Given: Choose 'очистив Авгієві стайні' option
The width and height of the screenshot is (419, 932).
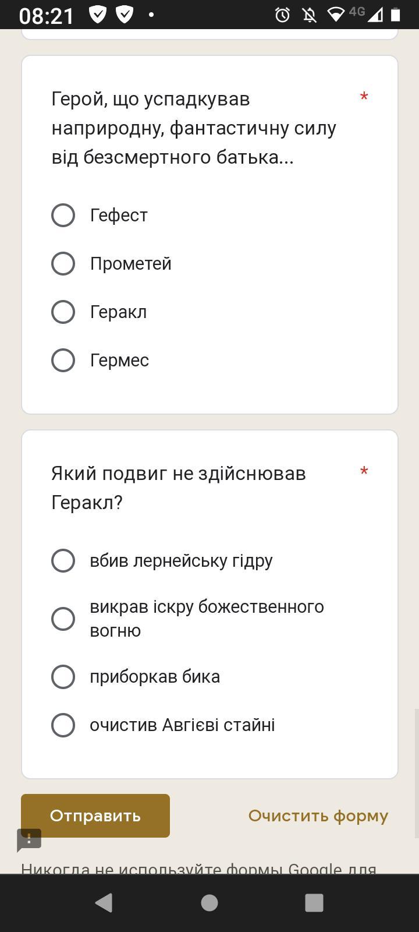Looking at the screenshot, I should coord(63,725).
